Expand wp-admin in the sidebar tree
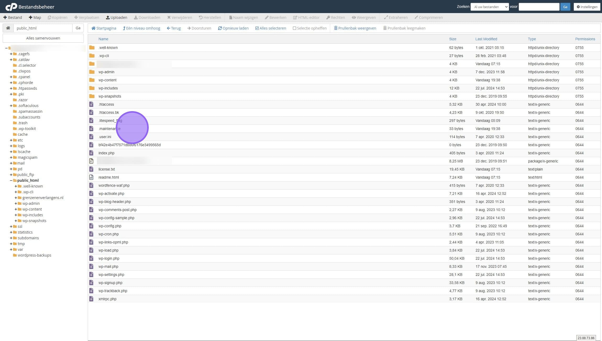The image size is (602, 341). click(x=16, y=203)
